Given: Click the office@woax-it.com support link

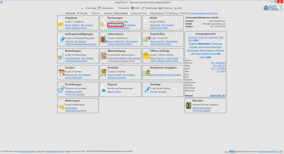Looking at the screenshot, I should click(55, 151).
